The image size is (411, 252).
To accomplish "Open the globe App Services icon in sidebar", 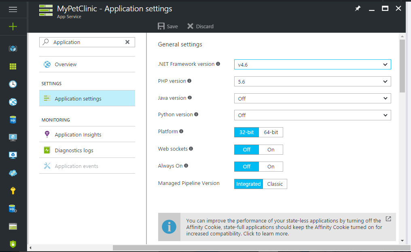I will 13,102.
